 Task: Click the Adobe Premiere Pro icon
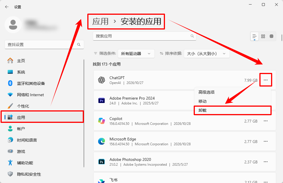[x=102, y=100]
